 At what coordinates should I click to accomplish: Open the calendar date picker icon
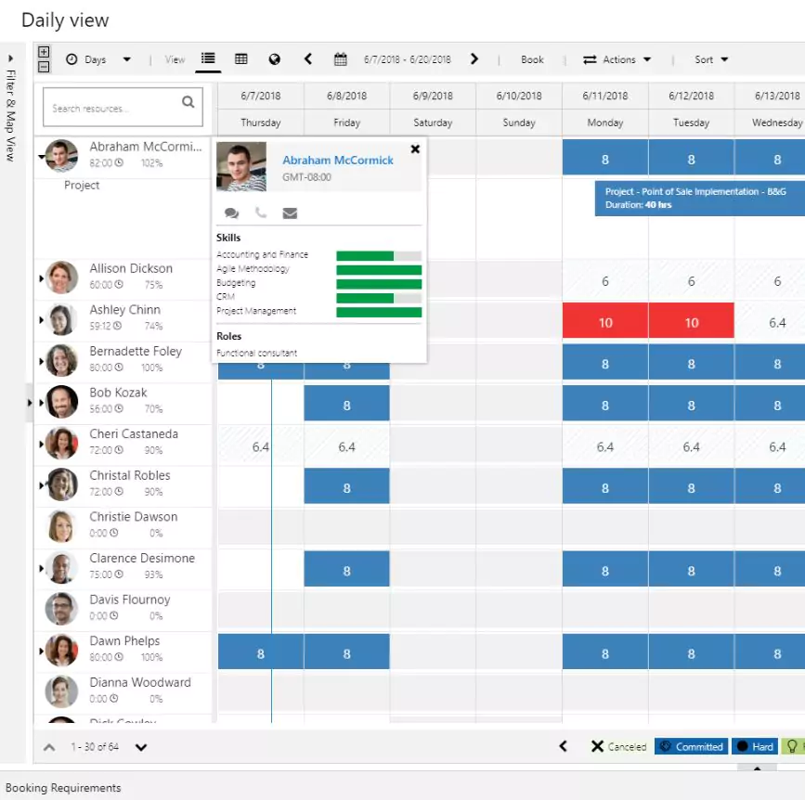click(341, 59)
